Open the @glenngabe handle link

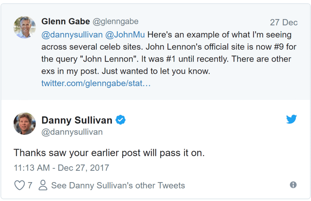pyautogui.click(x=115, y=22)
